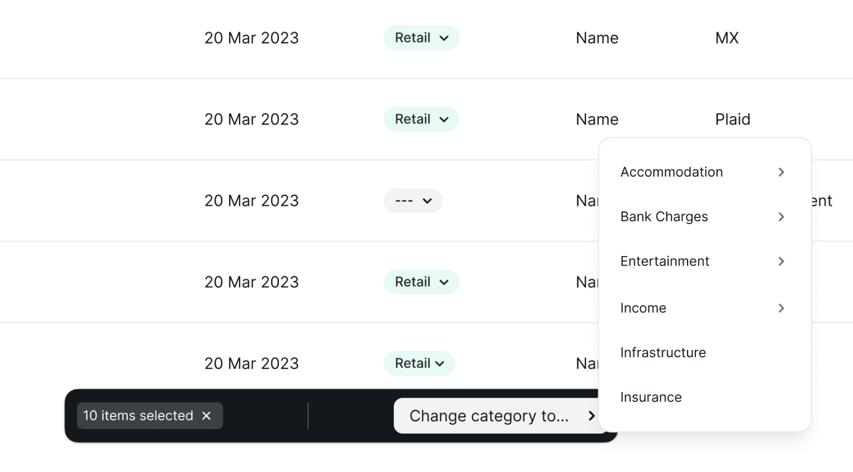Expand the Accommodation submenu chevron
Viewport: 853px width, 472px height.
click(x=781, y=172)
